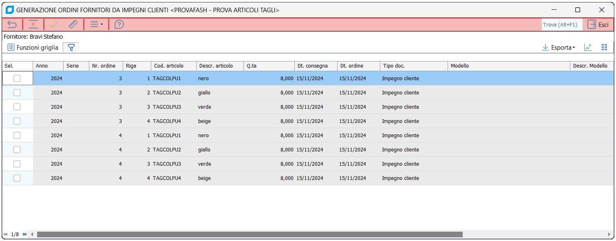The image size is (616, 241).
Task: Select checkbox for order 3 giallo row
Action: pos(17,93)
